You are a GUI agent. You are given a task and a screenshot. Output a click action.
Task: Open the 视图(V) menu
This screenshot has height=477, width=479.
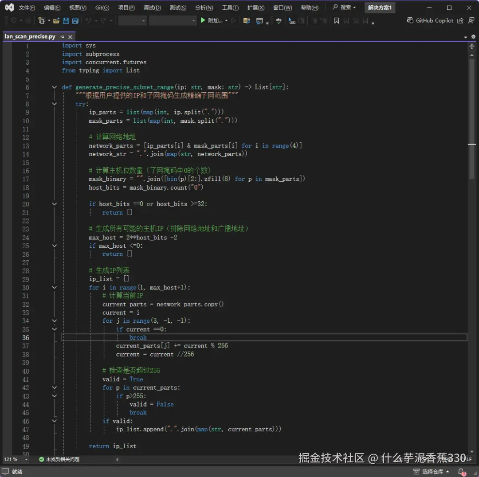tap(78, 8)
